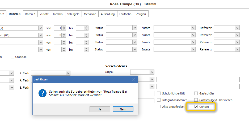This screenshot has height=125, width=249.
Task: Open the G8/G9 dropdown
Action: pyautogui.click(x=152, y=72)
